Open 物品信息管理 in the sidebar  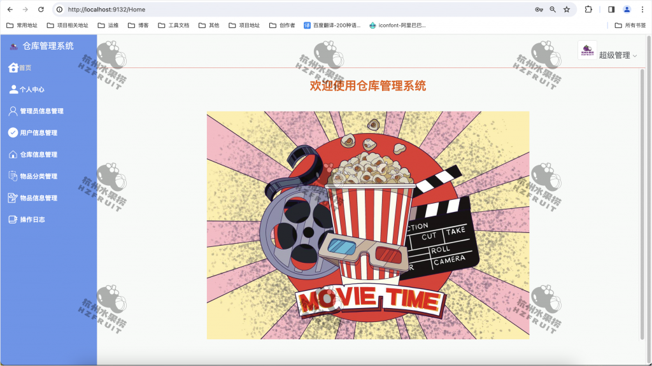tap(48, 197)
